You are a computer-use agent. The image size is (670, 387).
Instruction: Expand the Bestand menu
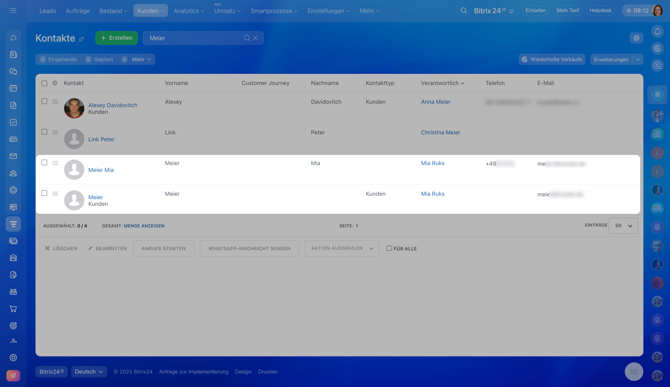point(114,10)
